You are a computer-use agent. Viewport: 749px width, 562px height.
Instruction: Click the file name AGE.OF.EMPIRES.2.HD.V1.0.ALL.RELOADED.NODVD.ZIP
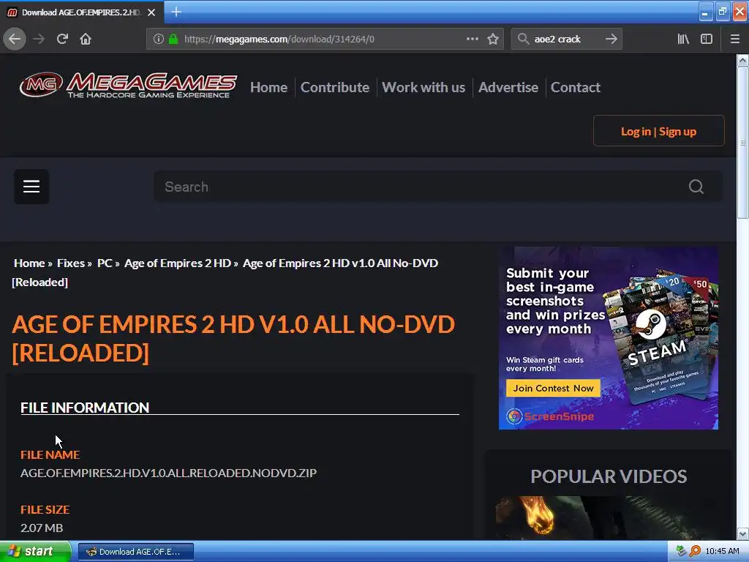(169, 473)
